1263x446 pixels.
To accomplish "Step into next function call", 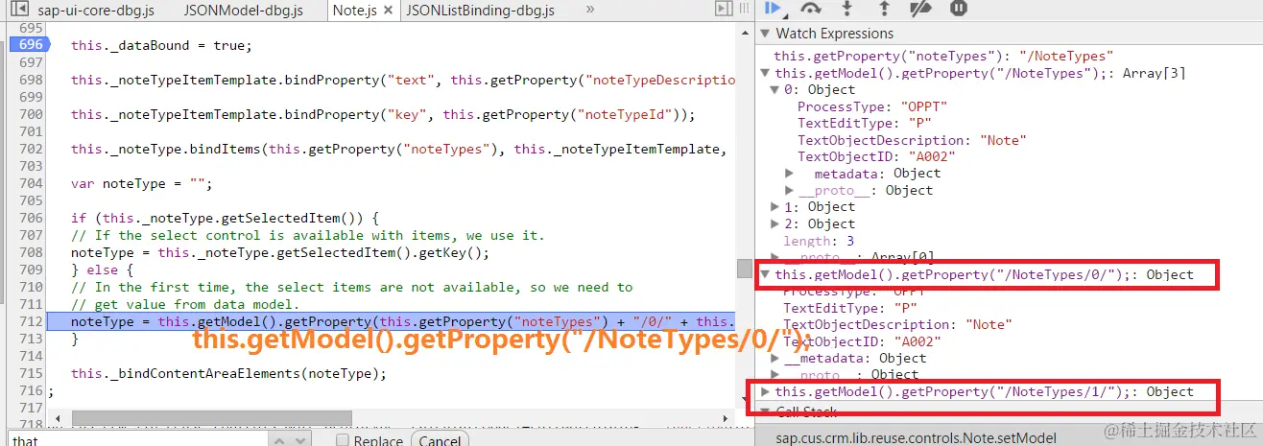I will coord(846,9).
